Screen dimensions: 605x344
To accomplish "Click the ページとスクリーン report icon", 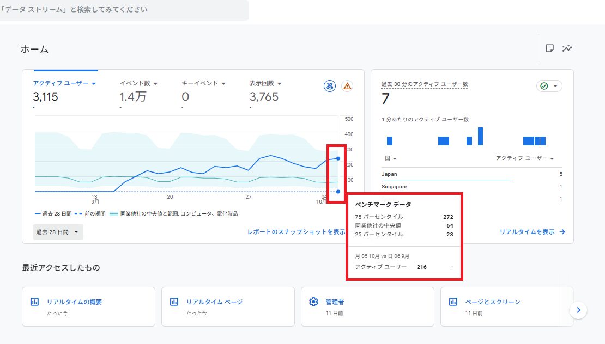I will pos(453,302).
